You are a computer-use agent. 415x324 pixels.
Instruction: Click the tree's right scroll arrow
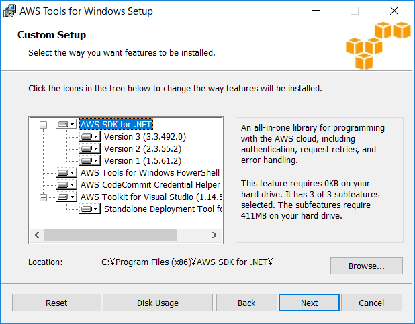(215, 235)
